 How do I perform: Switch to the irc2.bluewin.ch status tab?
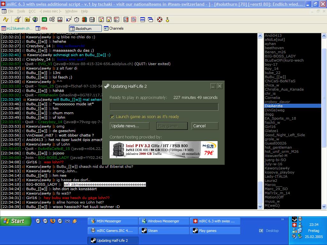tap(17, 28)
